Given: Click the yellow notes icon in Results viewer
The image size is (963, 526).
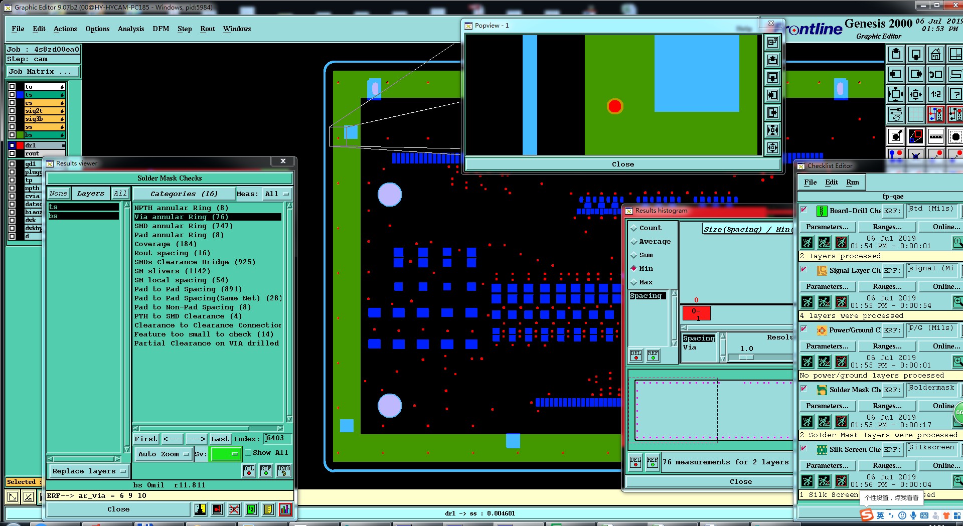Looking at the screenshot, I should (x=268, y=509).
